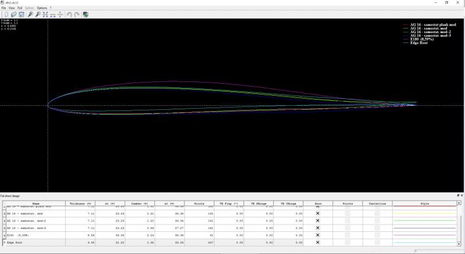This screenshot has height=254, width=465.
Task: Reset the vertical Y-scale toolbar icon
Action: pyautogui.click(x=60, y=14)
